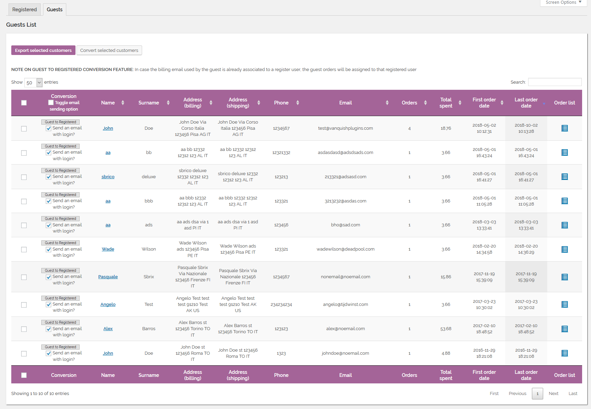This screenshot has height=409, width=591.
Task: Check the select-all checkbox in header
Action: coord(24,103)
